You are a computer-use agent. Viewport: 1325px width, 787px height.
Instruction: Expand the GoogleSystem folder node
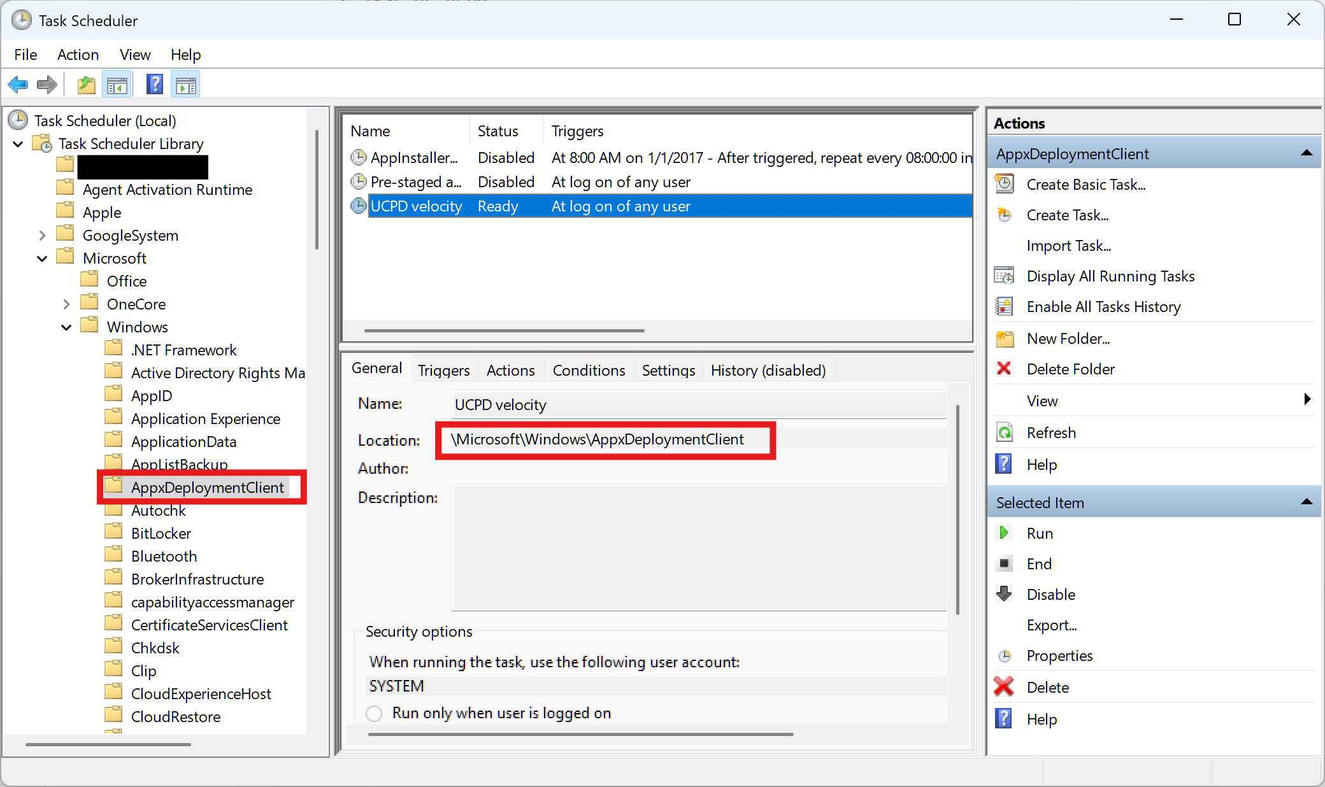click(42, 236)
